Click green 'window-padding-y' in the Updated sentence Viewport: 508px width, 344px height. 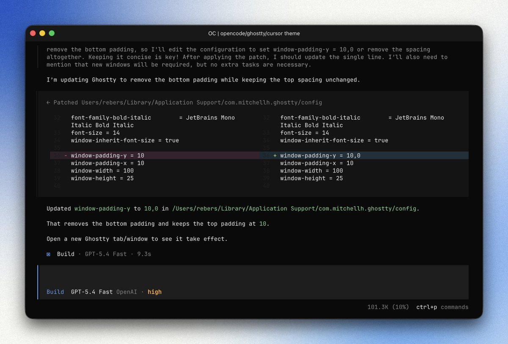coord(102,209)
